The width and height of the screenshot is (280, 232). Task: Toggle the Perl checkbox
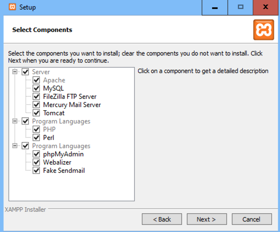(36, 138)
